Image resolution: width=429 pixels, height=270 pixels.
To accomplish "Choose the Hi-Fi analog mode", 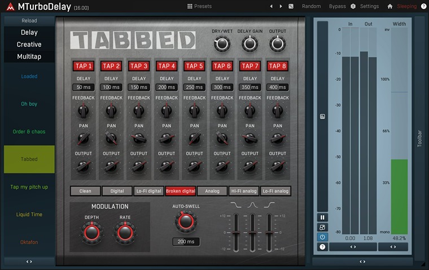I will coord(244,191).
